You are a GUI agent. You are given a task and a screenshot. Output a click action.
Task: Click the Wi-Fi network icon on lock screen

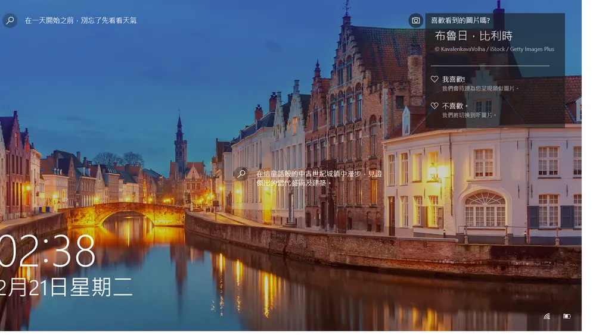point(547,316)
